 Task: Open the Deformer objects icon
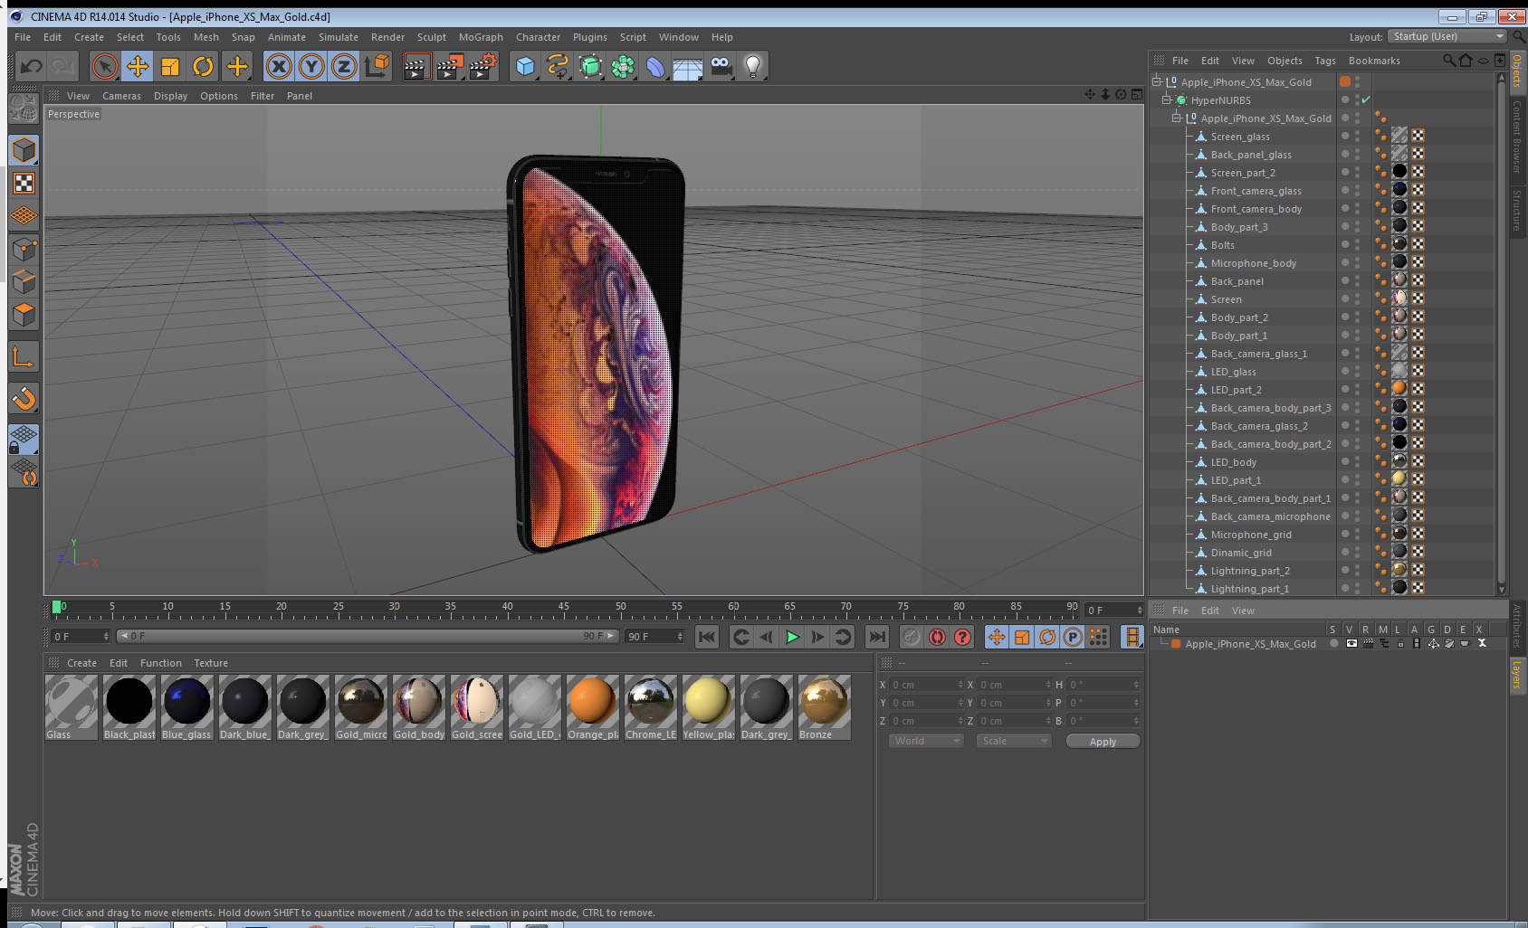pos(655,66)
